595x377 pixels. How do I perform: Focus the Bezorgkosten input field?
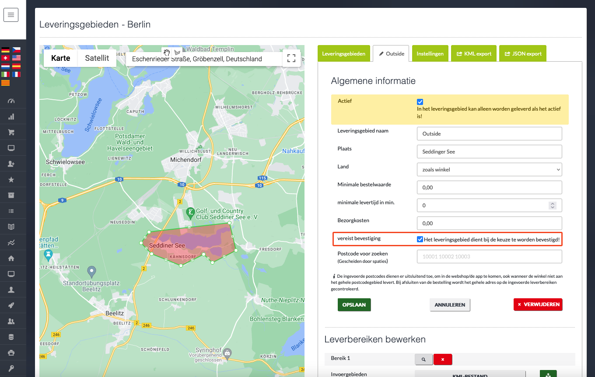(x=490, y=223)
